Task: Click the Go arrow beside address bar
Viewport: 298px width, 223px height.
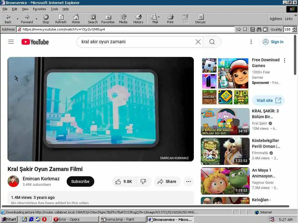Action: [x=239, y=29]
